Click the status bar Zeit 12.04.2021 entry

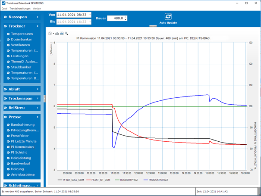(x=212, y=192)
